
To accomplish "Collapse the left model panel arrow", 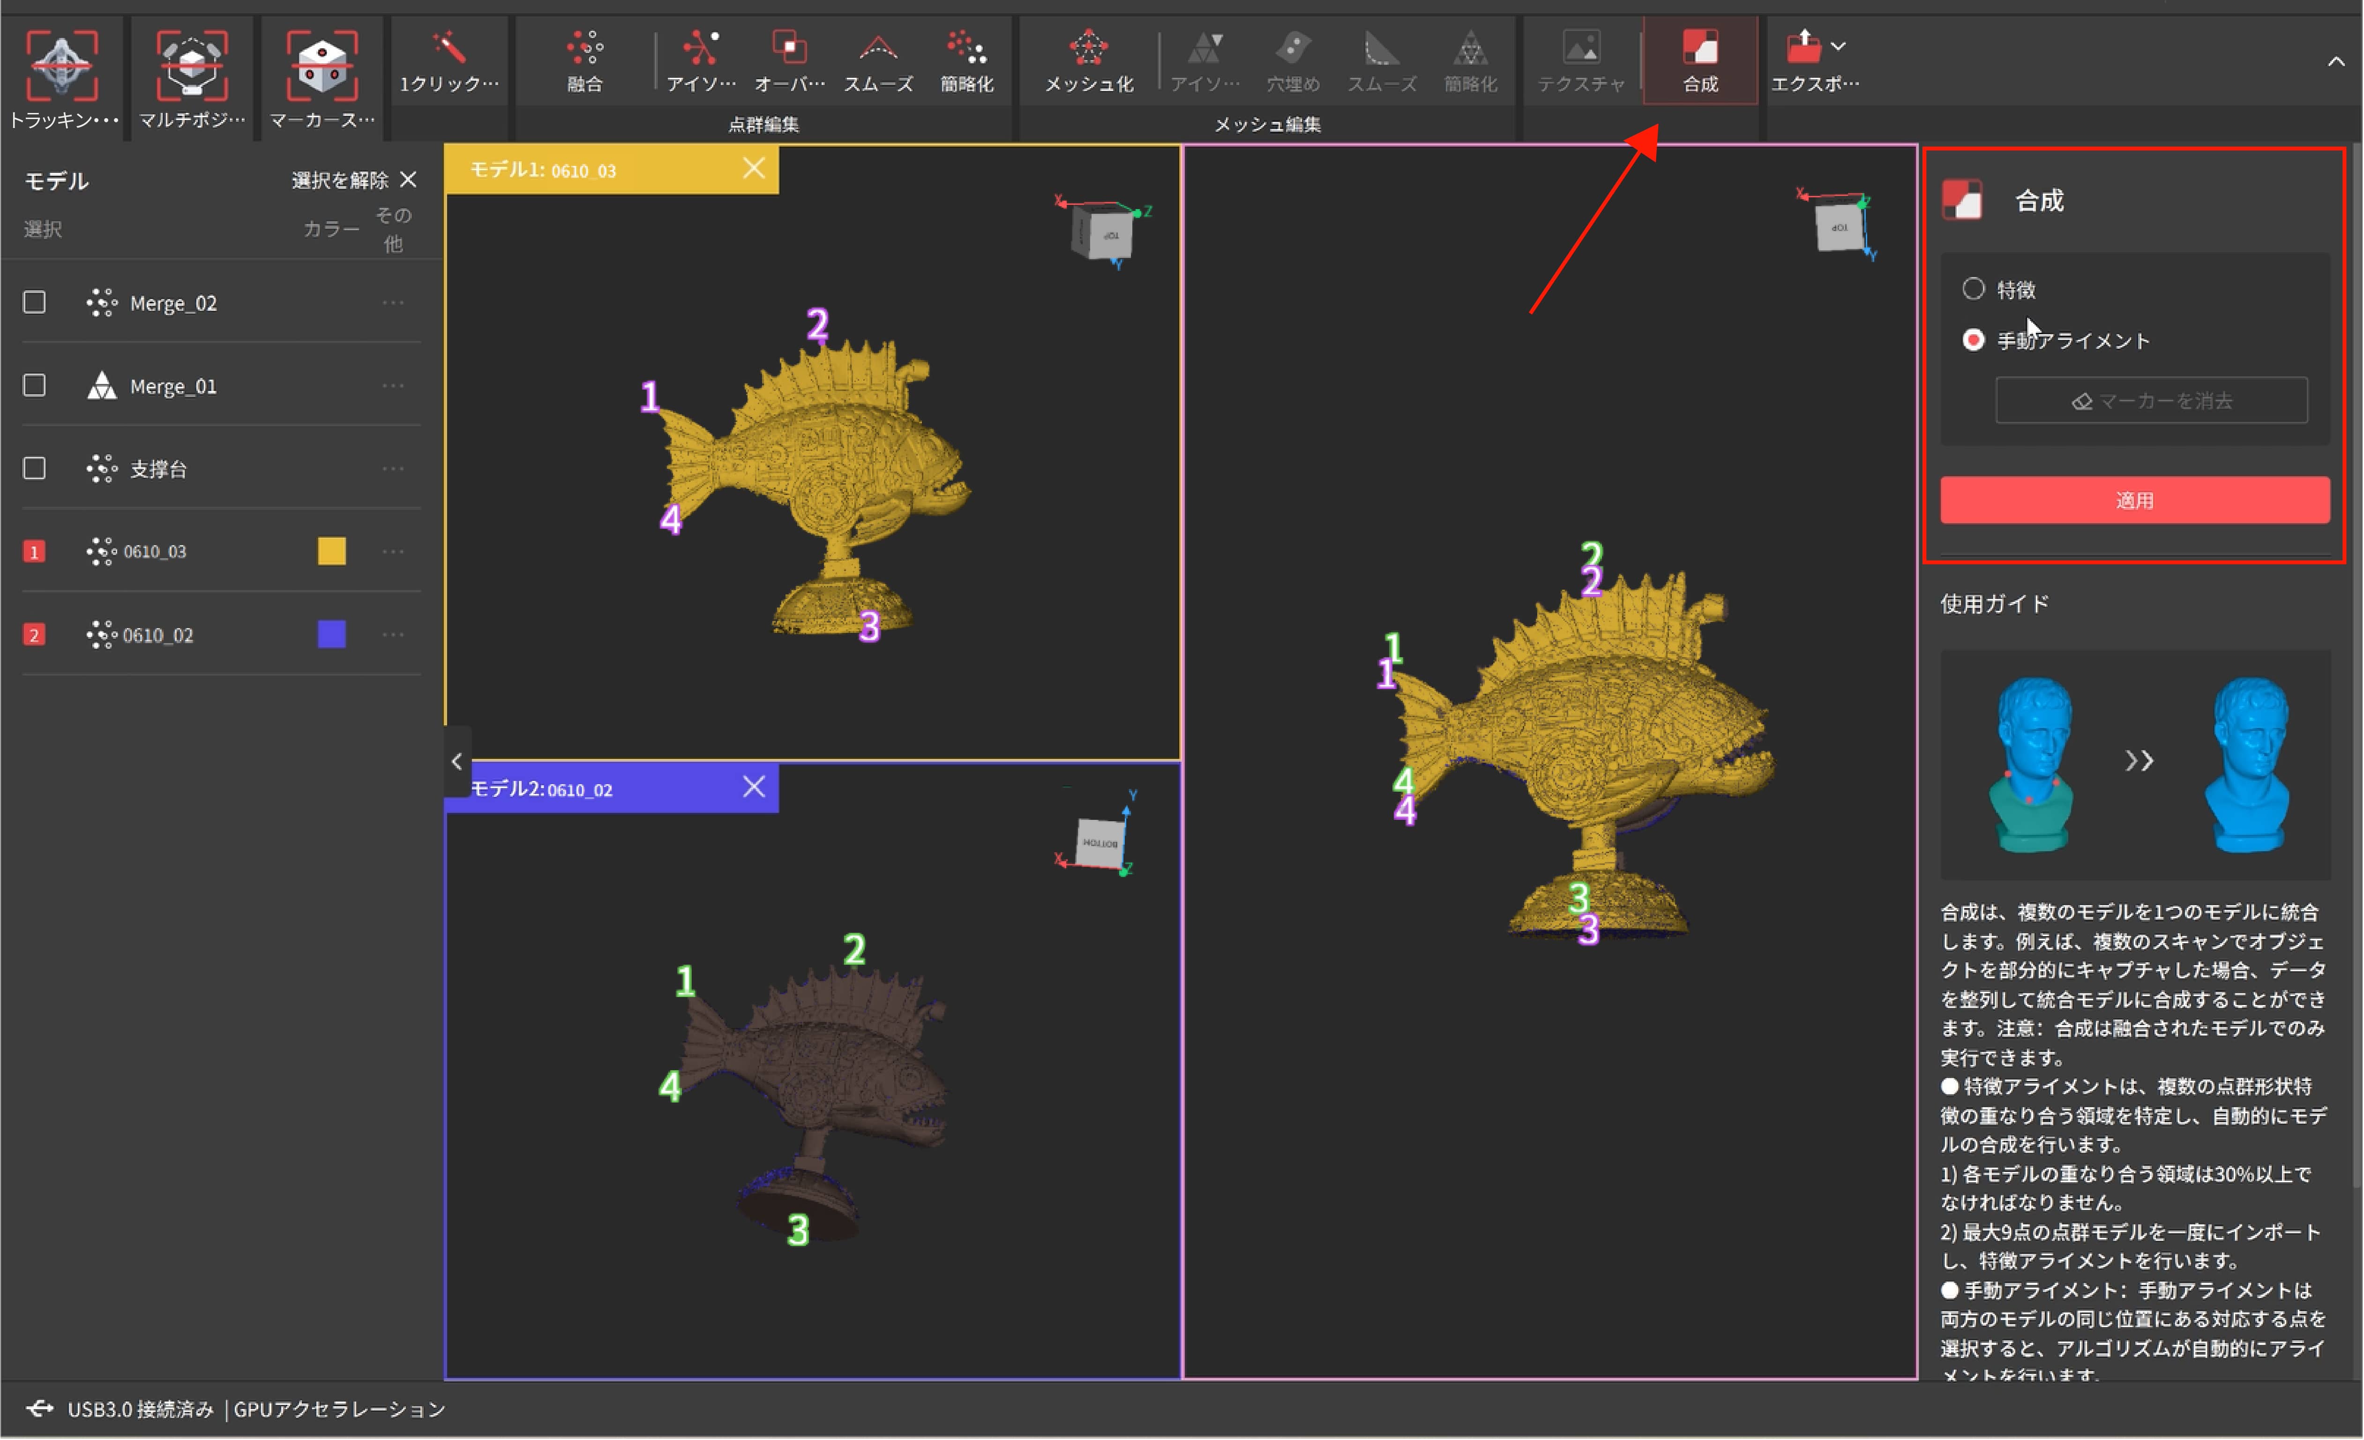I will tap(456, 762).
